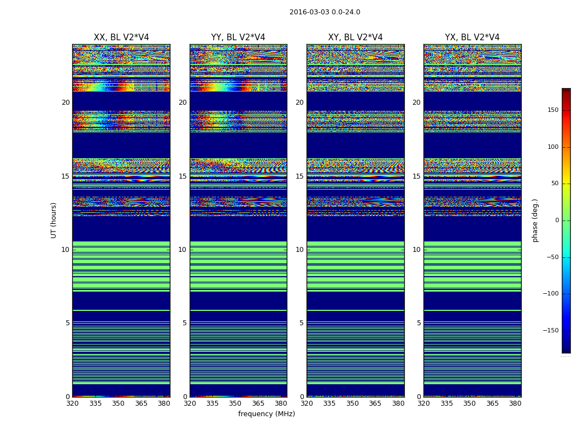Select the "UT (hours)" y-axis label
Image resolution: width=579 pixels, height=441 pixels.
pyautogui.click(x=54, y=220)
